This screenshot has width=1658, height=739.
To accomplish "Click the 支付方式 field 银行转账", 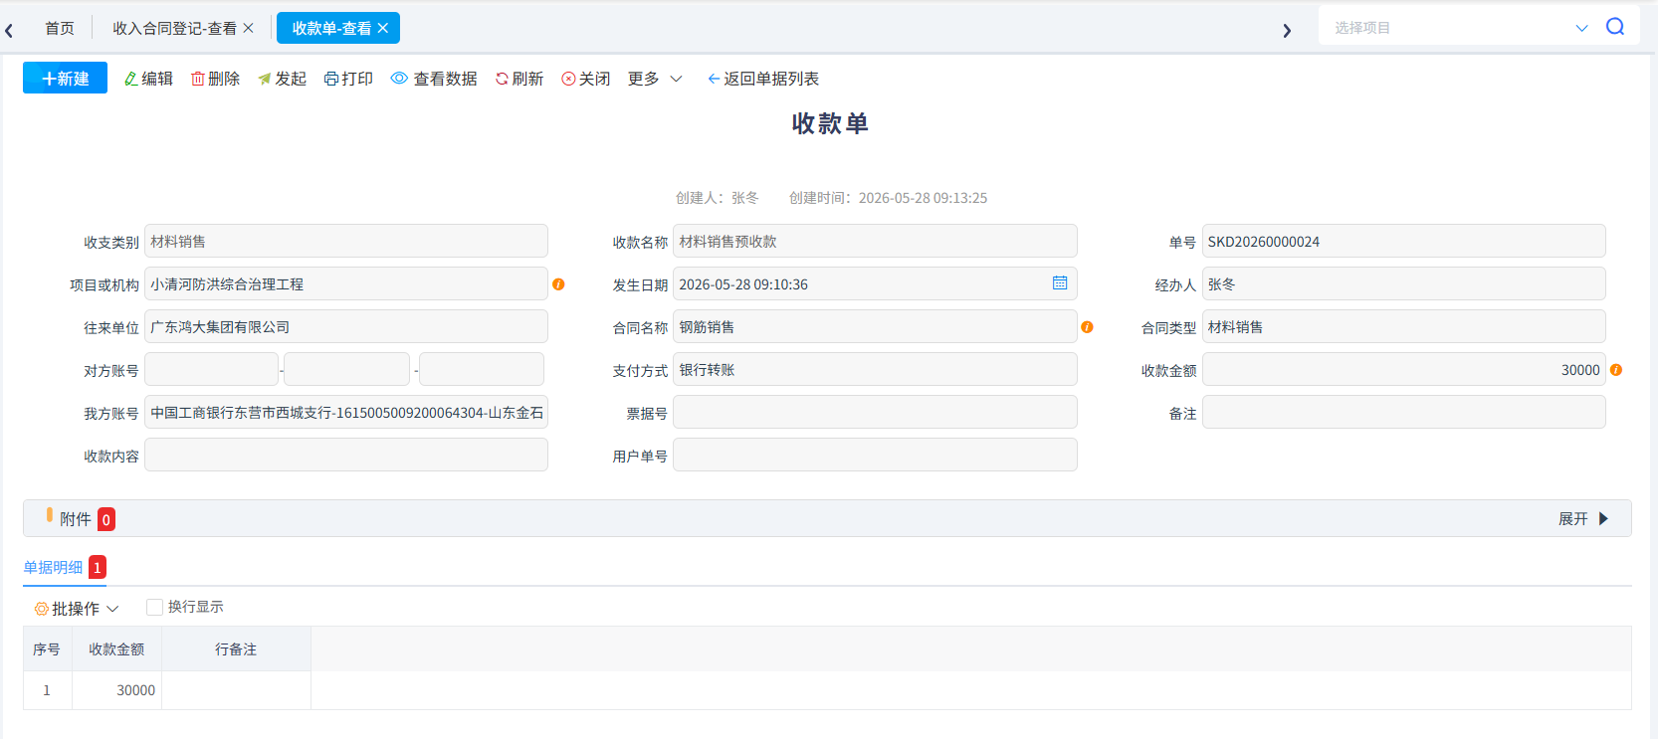I will pyautogui.click(x=875, y=369).
